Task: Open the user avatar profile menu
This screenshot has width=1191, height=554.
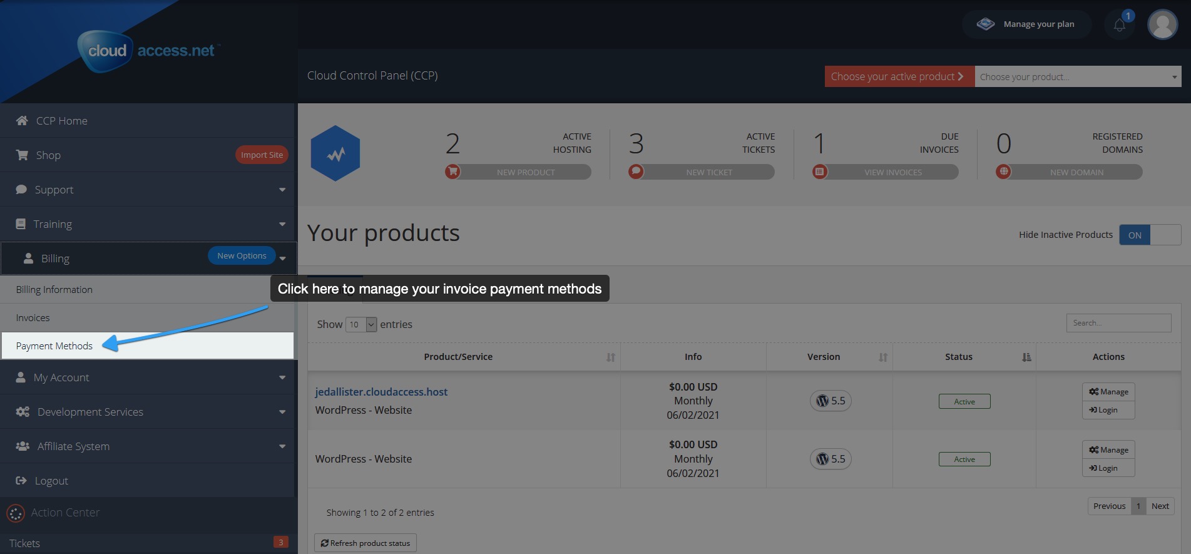Action: [x=1162, y=24]
